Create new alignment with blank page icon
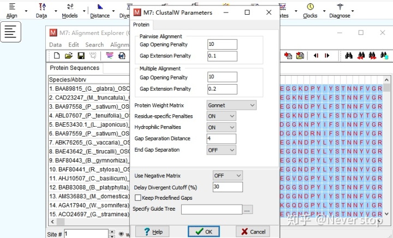Image resolution: width=393 pixels, height=238 pixels. [57, 55]
